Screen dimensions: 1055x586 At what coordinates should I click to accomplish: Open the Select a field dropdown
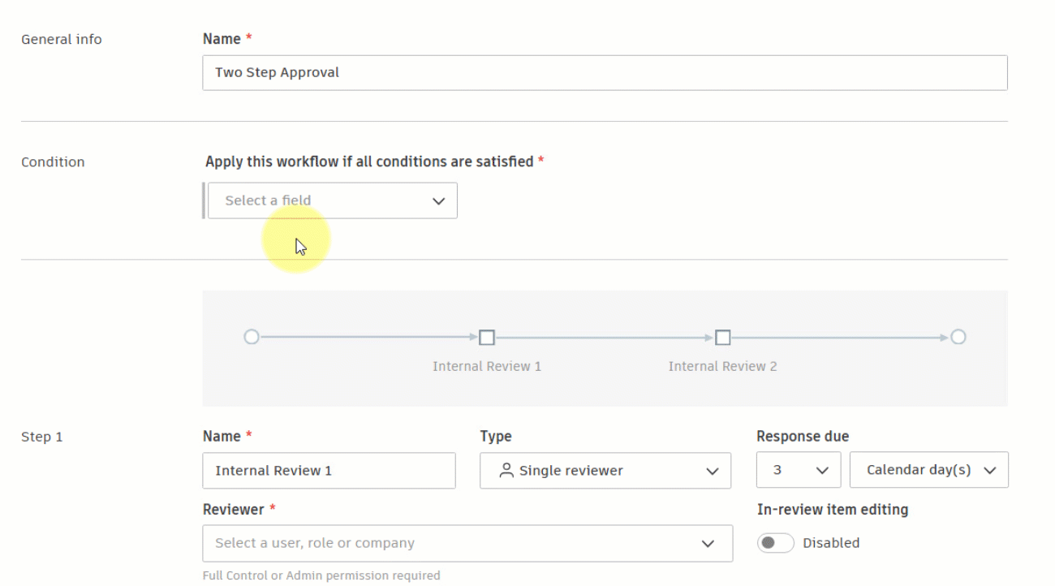332,200
